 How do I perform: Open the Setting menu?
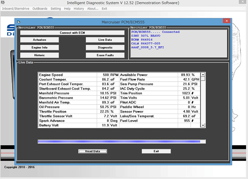pyautogui.click(x=56, y=9)
